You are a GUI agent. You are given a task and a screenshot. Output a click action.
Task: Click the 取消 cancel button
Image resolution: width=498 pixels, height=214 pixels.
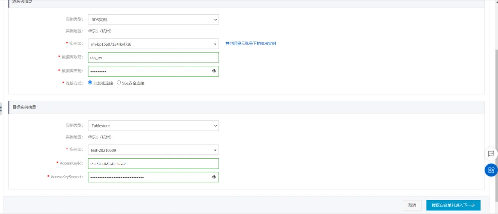(x=412, y=205)
